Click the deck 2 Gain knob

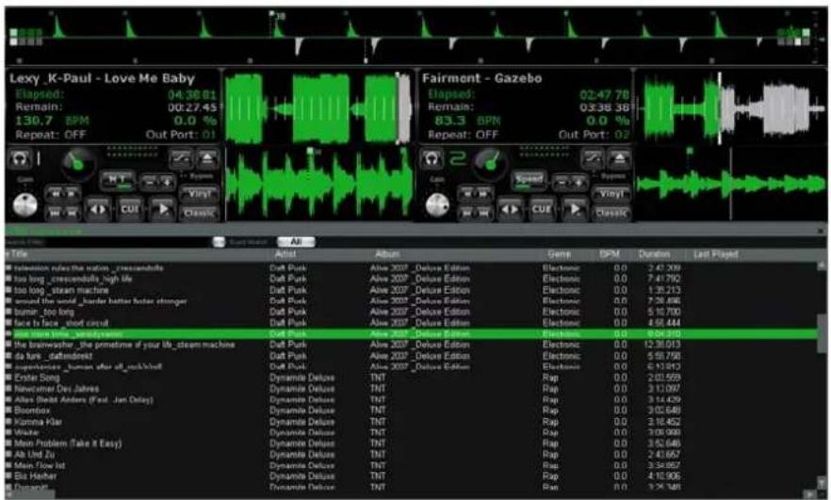click(x=437, y=205)
